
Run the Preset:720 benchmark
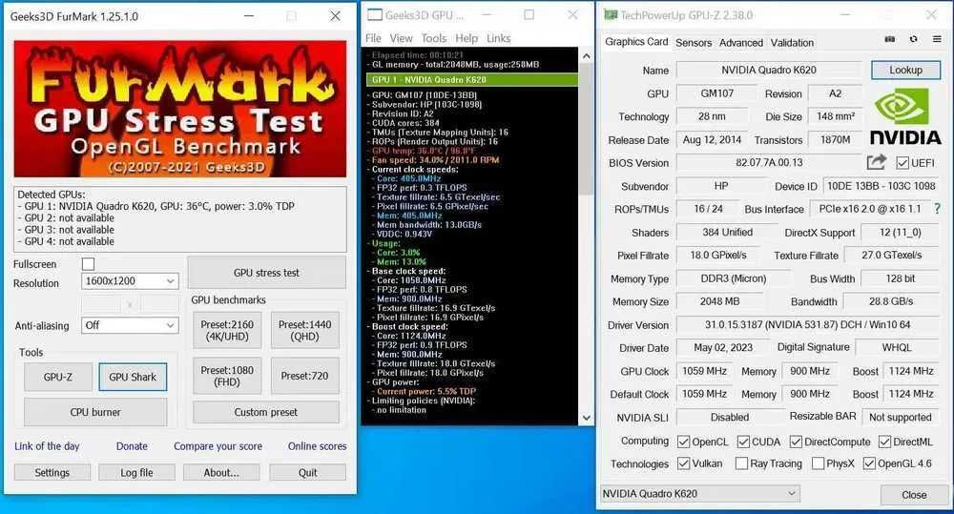[x=305, y=376]
